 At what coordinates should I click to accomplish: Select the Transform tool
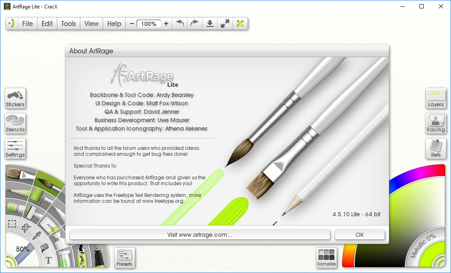coord(26,228)
